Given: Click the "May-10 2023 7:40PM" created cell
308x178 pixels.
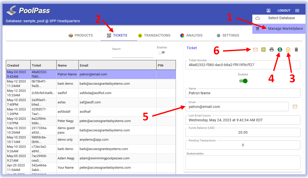Looking at the screenshot, I should tap(18, 102).
